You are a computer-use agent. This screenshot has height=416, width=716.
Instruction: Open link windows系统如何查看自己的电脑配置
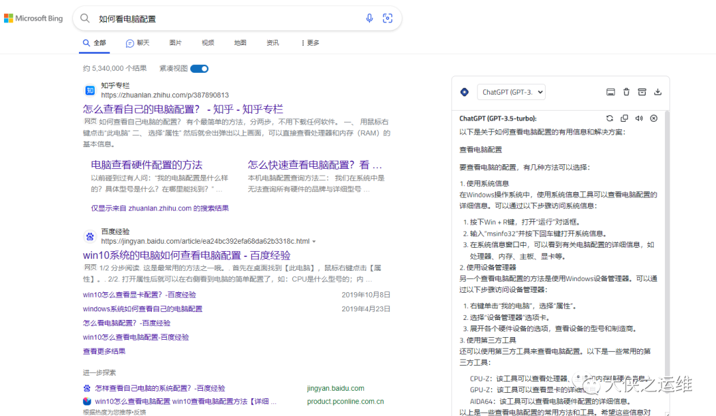[143, 309]
